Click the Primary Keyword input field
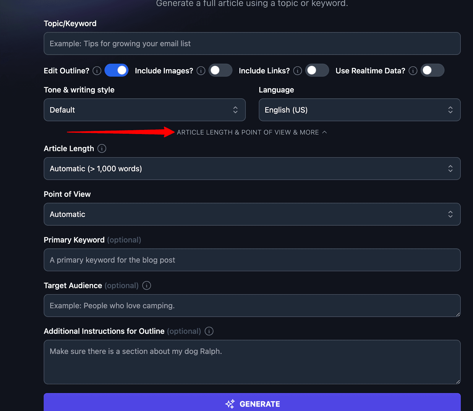 pos(252,260)
